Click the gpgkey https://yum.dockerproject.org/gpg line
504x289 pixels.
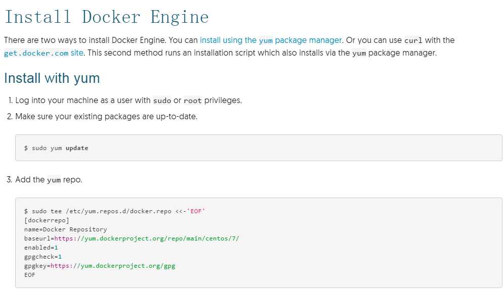point(100,266)
